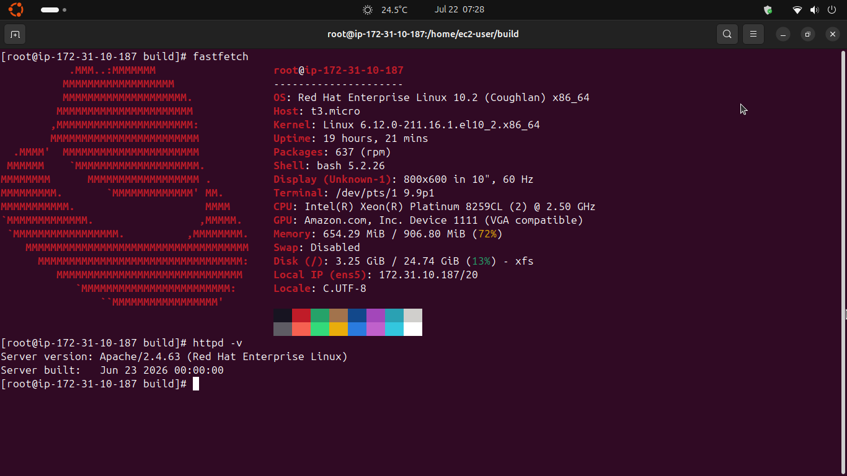Click the purple swatch in top palette row
The height and width of the screenshot is (476, 847).
click(x=376, y=315)
